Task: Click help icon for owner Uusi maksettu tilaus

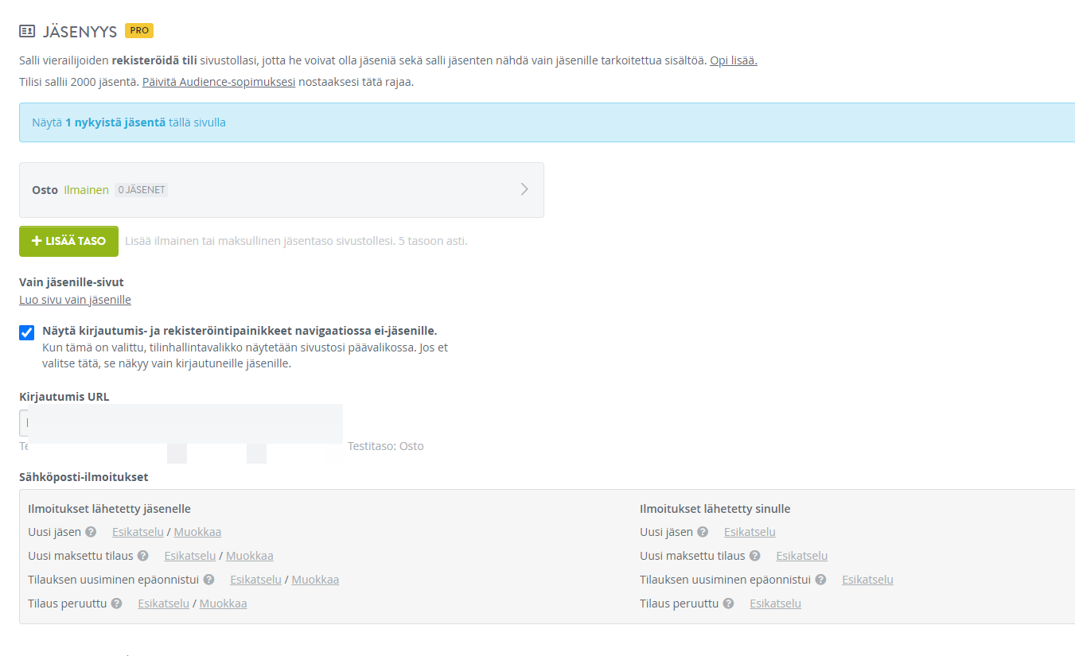Action: click(754, 556)
